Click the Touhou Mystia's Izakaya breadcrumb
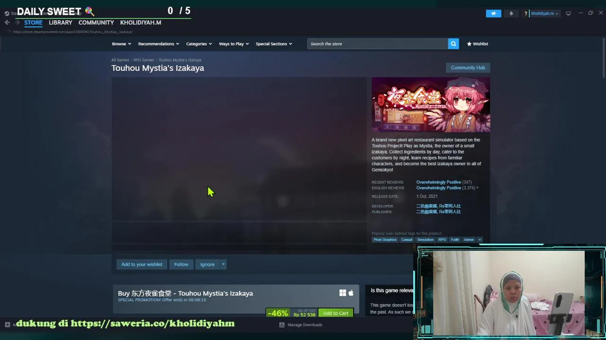This screenshot has height=340, width=606. pos(180,60)
